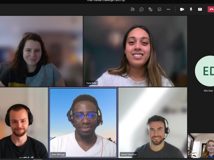Select the bearded man with headphones tile
Screen dimensions: 214x160
click(x=24, y=123)
